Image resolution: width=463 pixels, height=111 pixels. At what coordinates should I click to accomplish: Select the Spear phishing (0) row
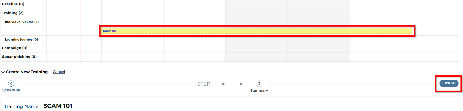tap(19, 57)
